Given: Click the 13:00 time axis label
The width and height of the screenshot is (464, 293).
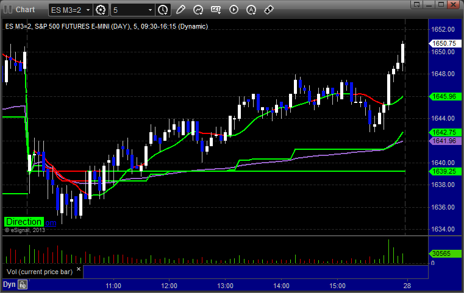Looking at the screenshot, I should pos(225,285).
